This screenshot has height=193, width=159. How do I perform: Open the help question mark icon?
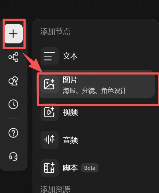14,133
